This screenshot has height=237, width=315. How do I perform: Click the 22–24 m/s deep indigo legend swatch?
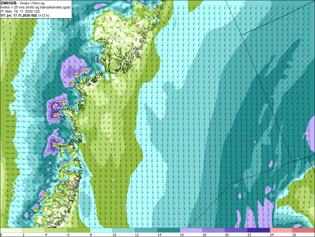259,230
